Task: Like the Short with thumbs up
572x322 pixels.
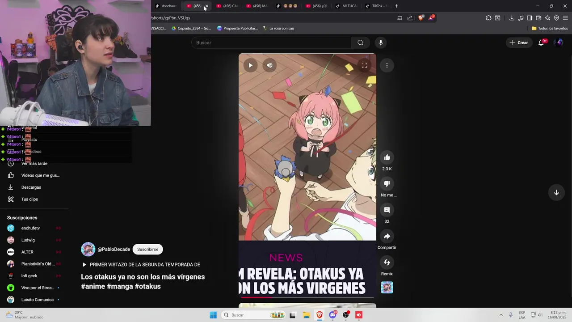Action: [x=387, y=157]
